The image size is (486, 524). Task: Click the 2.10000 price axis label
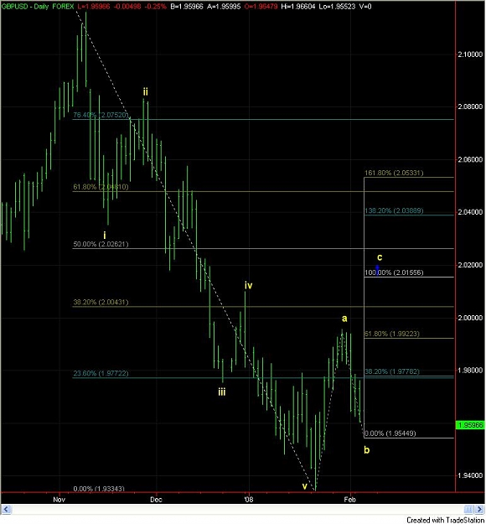coord(470,54)
